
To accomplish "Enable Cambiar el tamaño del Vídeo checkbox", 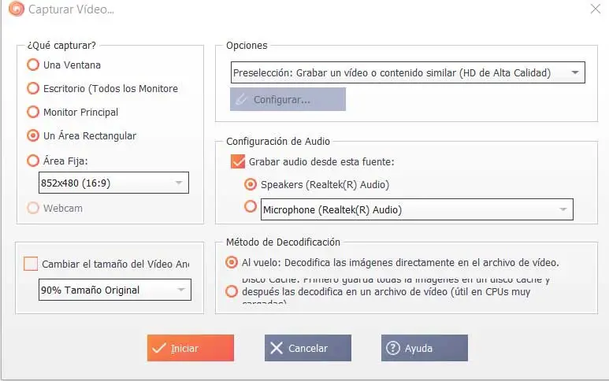I will (x=31, y=264).
